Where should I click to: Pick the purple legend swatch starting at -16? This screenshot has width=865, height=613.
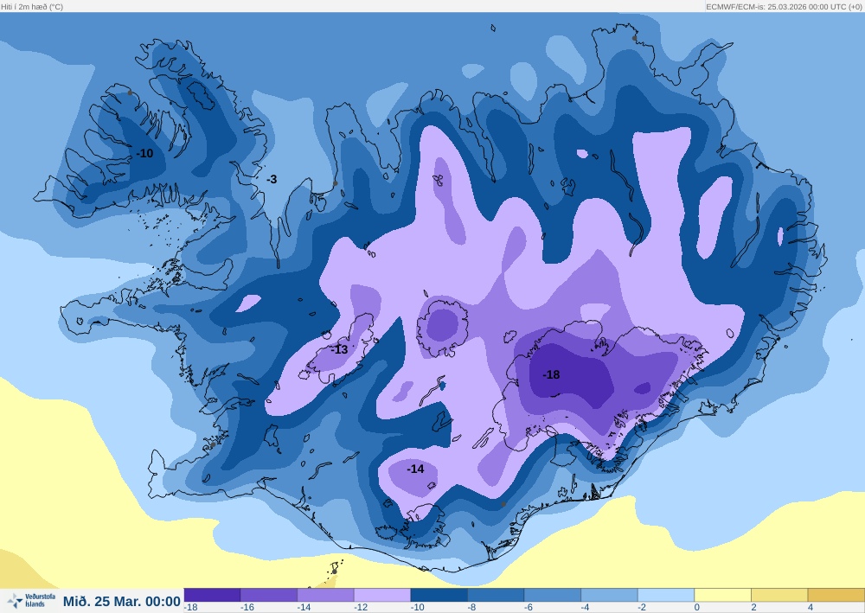pyautogui.click(x=269, y=595)
